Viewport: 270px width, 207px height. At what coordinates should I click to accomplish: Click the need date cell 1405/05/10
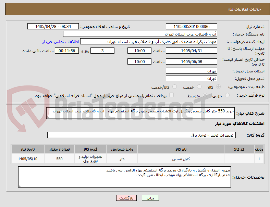pos(27,159)
